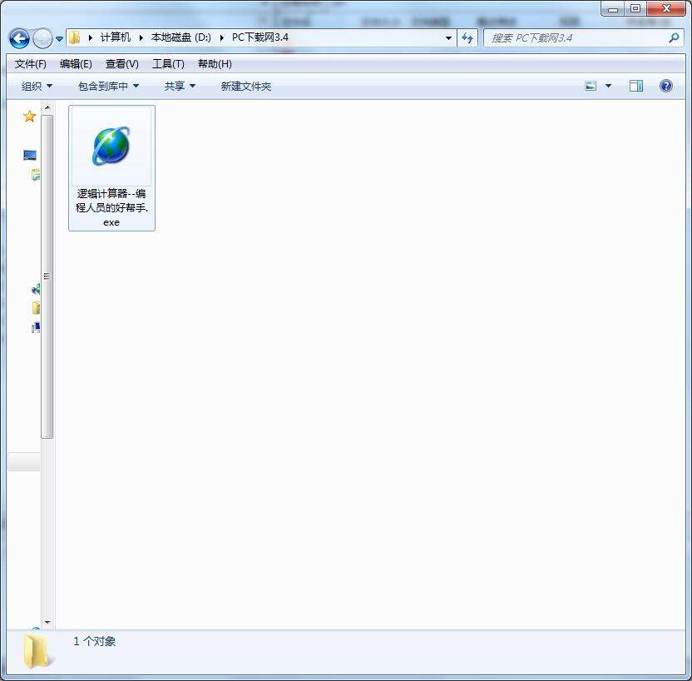Open the view options dropdown arrow
The height and width of the screenshot is (681, 692).
[608, 86]
